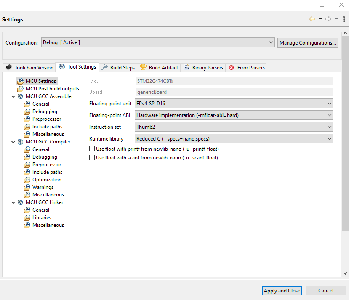Select Optimization tree entry

(x=47, y=180)
